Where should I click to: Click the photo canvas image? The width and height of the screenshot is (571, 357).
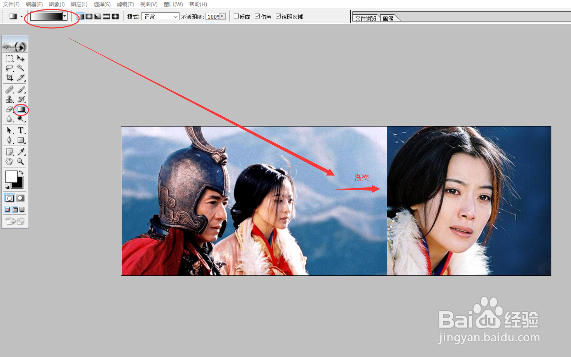(336, 201)
